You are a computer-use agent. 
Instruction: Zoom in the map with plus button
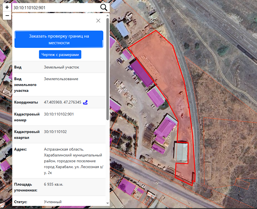[x=7, y=8]
